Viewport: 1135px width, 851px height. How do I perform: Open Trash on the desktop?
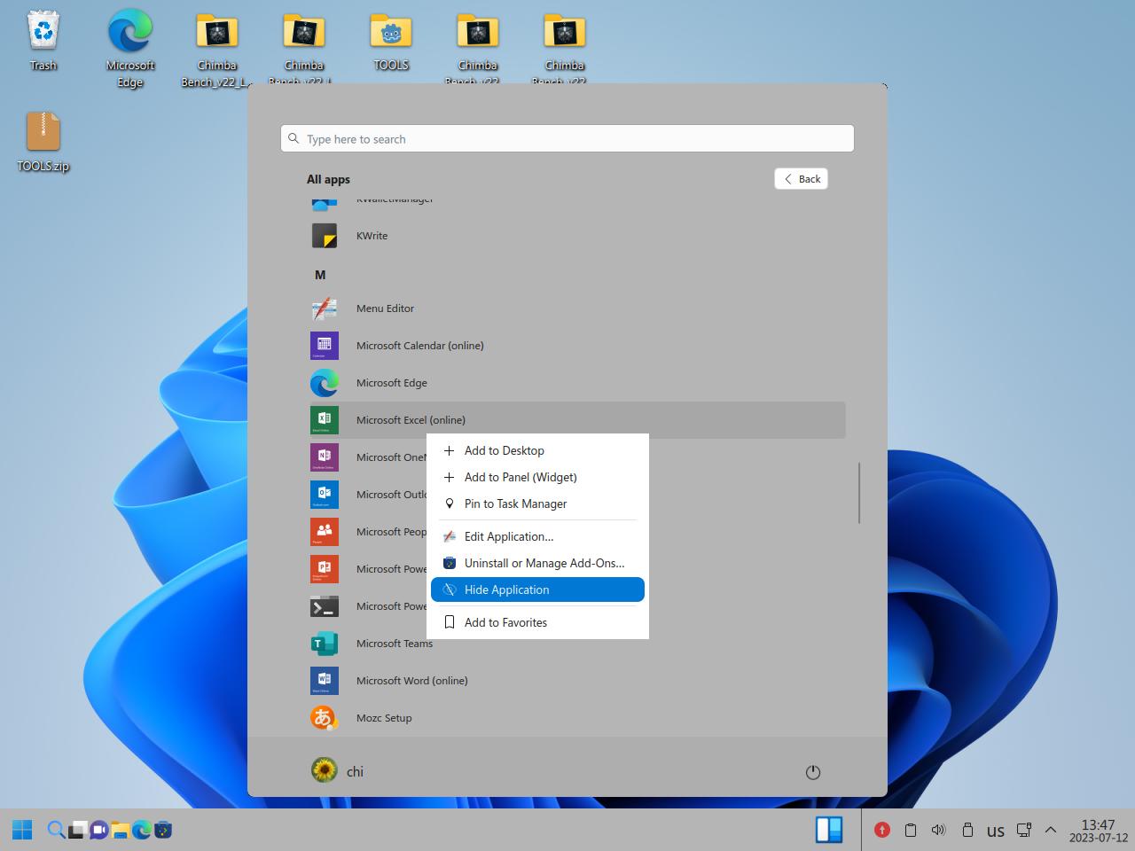click(43, 41)
